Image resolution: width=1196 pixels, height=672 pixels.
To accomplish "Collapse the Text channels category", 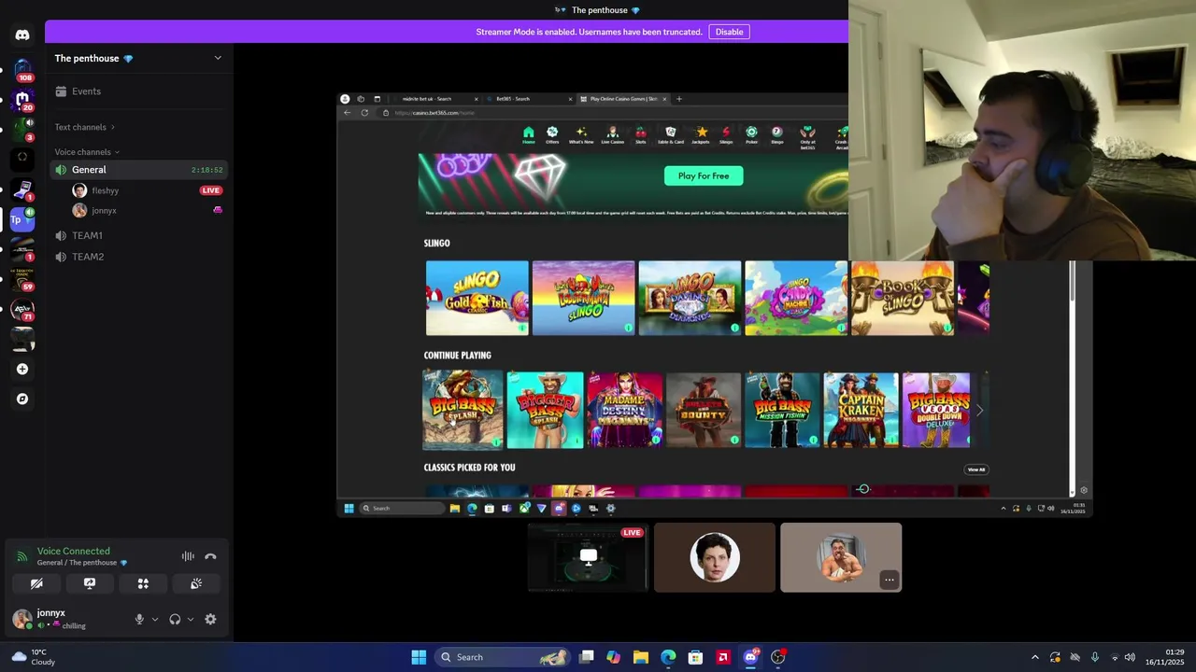I will pyautogui.click(x=85, y=127).
